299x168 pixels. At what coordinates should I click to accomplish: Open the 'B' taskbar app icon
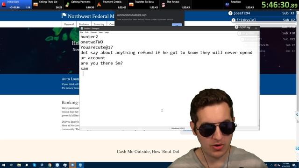42,165
